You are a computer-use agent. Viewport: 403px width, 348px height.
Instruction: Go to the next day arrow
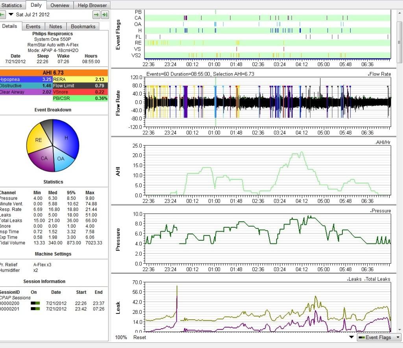[96, 15]
